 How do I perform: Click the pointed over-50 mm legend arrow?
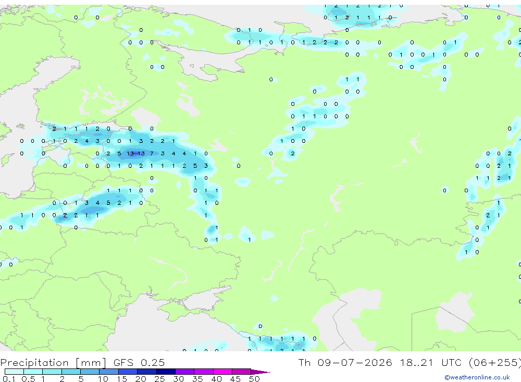(260, 372)
